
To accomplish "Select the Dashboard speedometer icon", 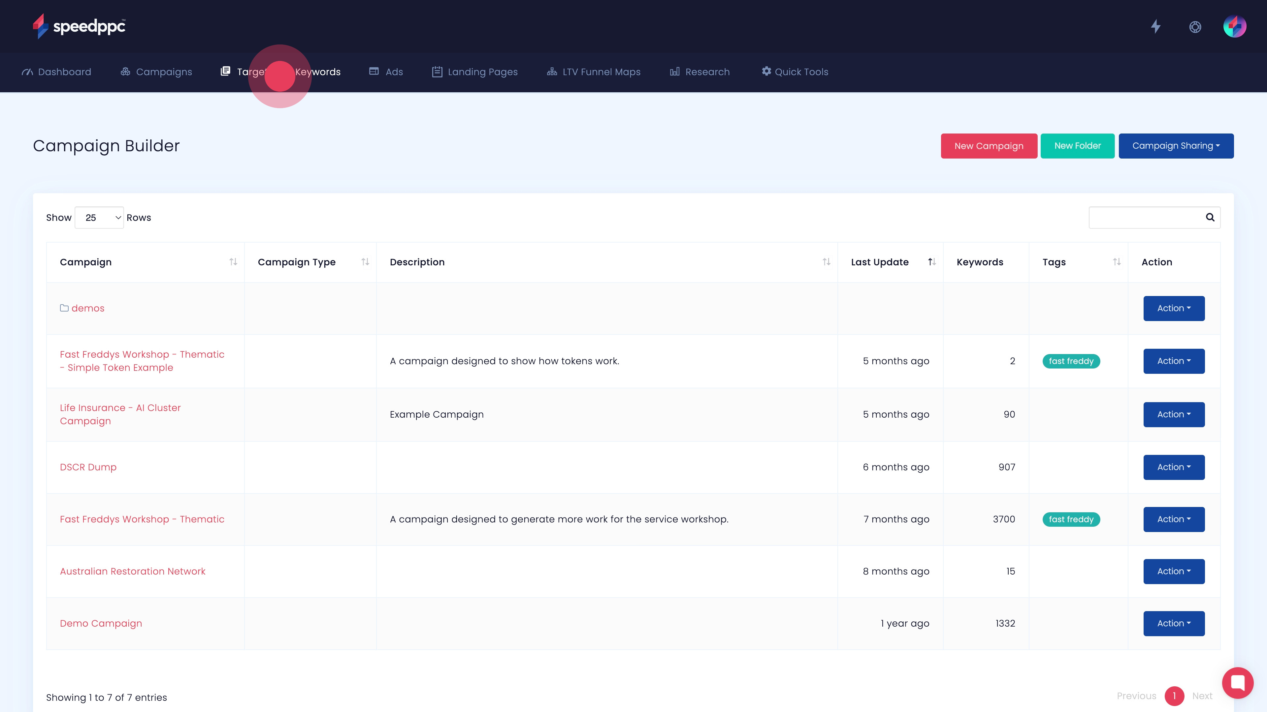I will [27, 72].
